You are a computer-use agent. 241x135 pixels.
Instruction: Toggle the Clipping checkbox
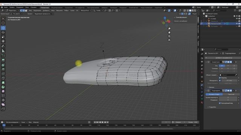tap(220, 78)
